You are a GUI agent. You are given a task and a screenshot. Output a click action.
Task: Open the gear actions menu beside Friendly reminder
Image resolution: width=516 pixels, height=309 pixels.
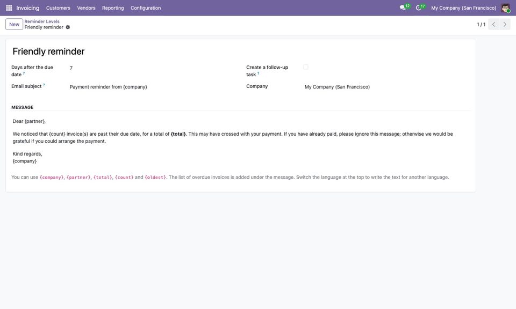(68, 27)
